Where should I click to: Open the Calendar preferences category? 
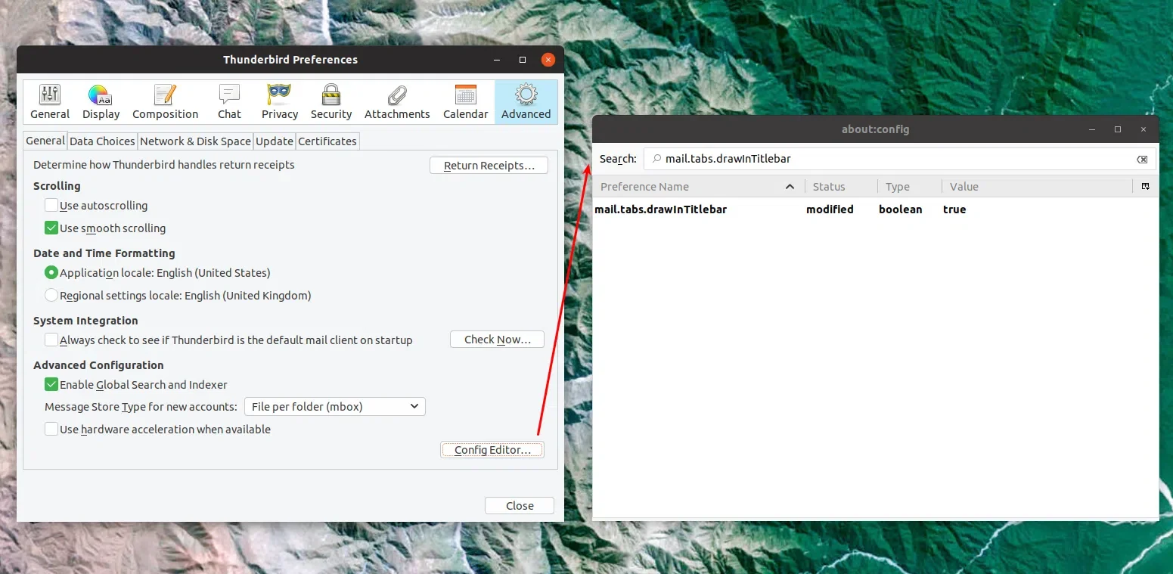(465, 102)
